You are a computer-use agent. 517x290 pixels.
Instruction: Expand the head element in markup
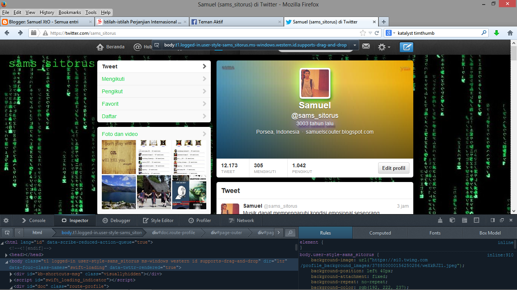(7, 255)
